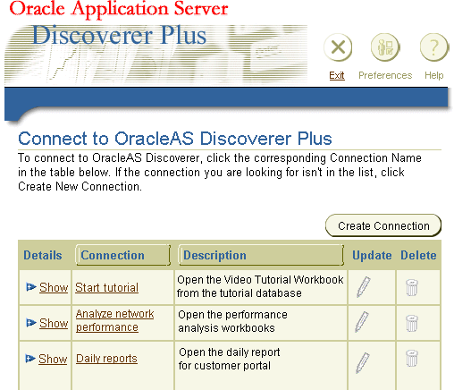Open the Preferences icon
Viewport: 454px width, 390px height.
(385, 47)
